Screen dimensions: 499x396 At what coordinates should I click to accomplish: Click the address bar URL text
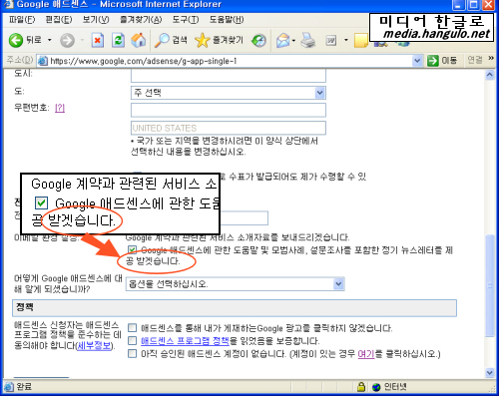144,61
